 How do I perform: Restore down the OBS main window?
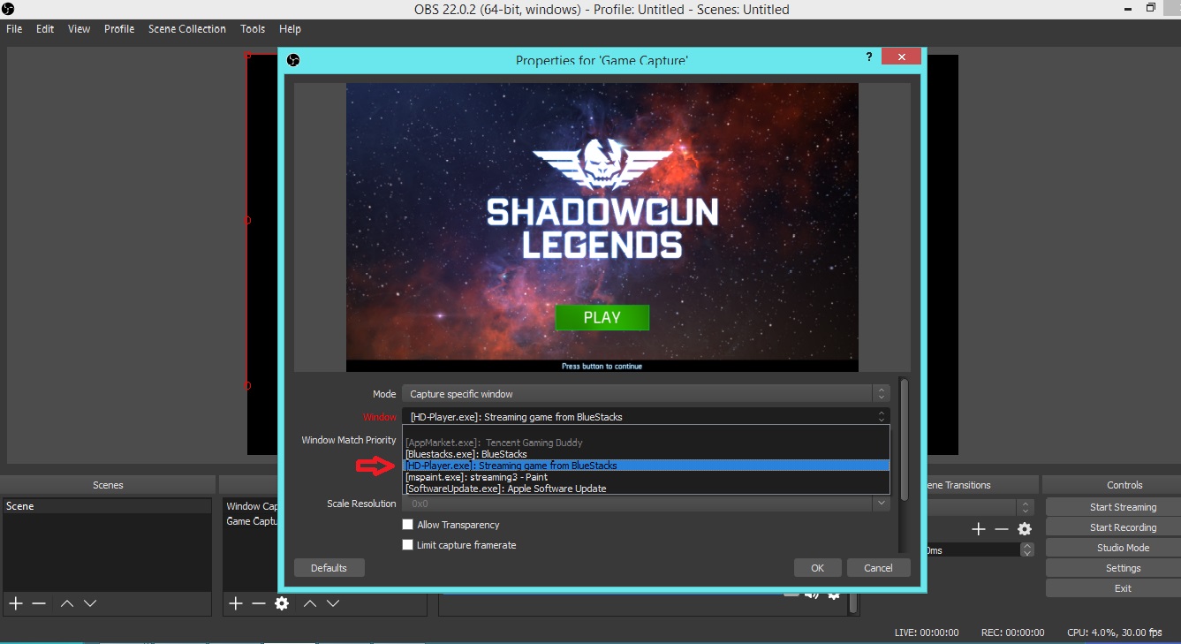pyautogui.click(x=1151, y=8)
